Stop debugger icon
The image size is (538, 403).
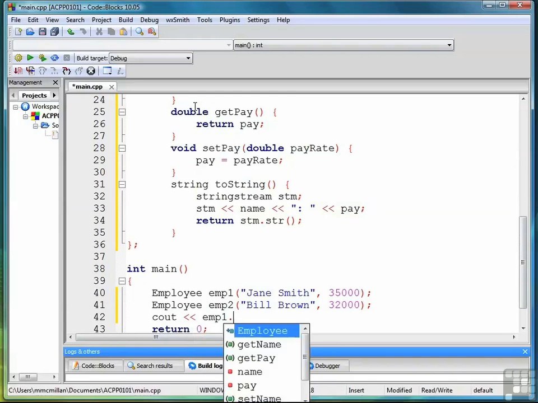[x=91, y=71]
